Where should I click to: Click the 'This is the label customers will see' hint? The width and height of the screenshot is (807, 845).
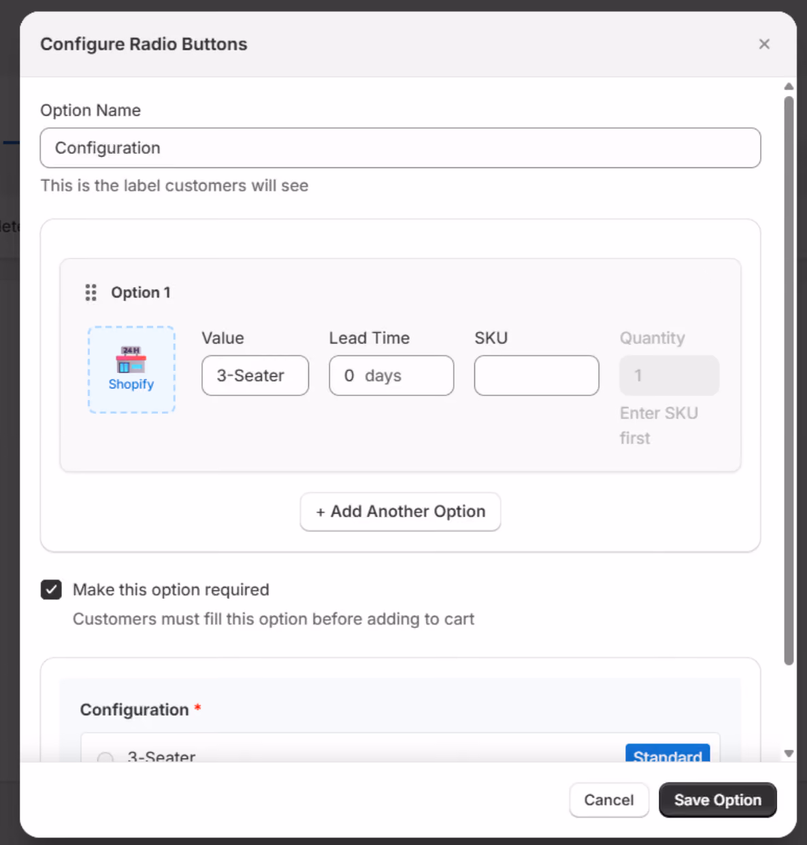pyautogui.click(x=174, y=186)
